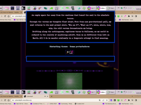
Task: Open Vital Remains bookmark in lower bookmarks bar
Action: tap(126, 104)
